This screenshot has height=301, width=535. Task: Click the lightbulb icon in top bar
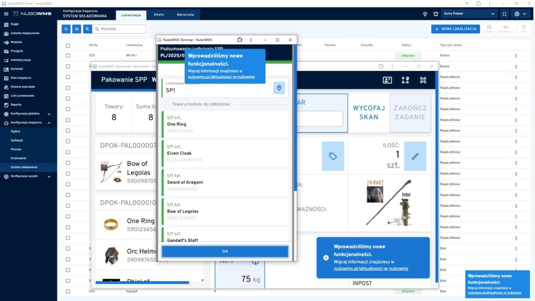coord(425,14)
